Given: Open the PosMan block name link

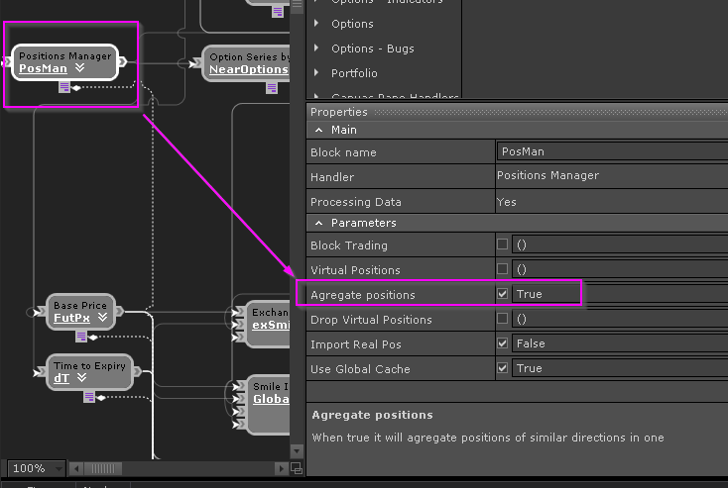Looking at the screenshot, I should pos(44,69).
